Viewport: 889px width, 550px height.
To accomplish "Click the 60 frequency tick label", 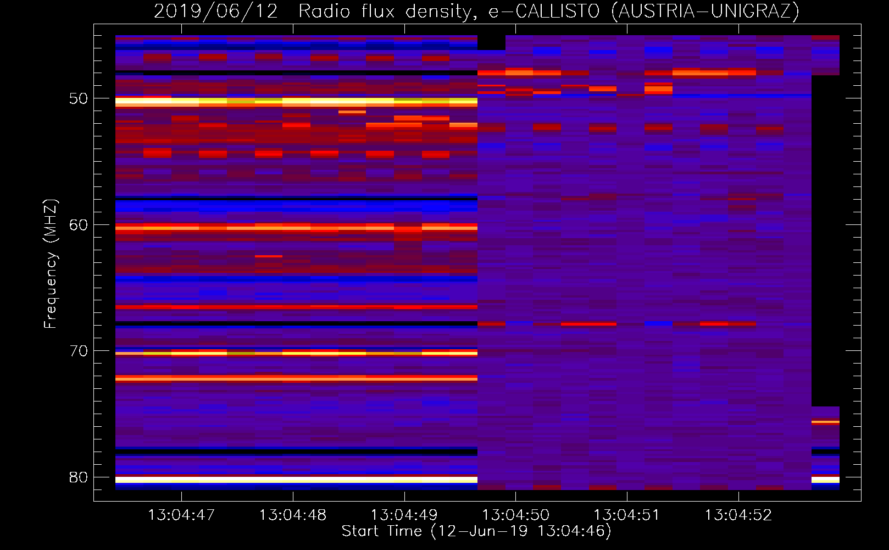I will (79, 225).
